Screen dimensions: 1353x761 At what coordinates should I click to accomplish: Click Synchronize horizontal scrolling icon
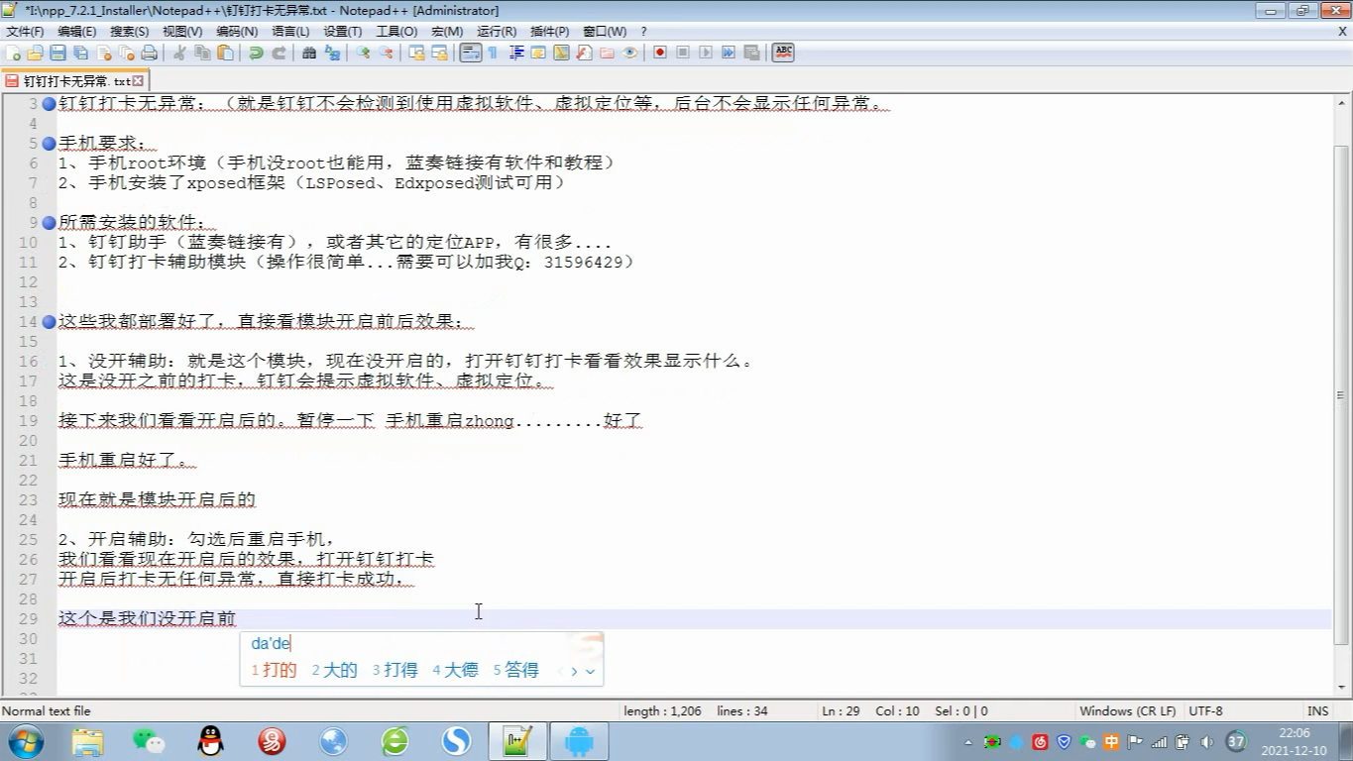(439, 53)
